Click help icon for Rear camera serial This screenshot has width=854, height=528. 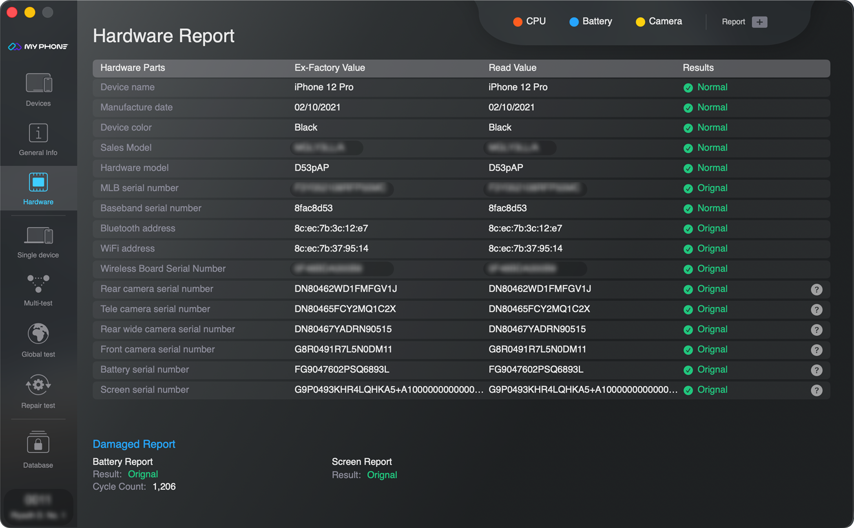(816, 289)
